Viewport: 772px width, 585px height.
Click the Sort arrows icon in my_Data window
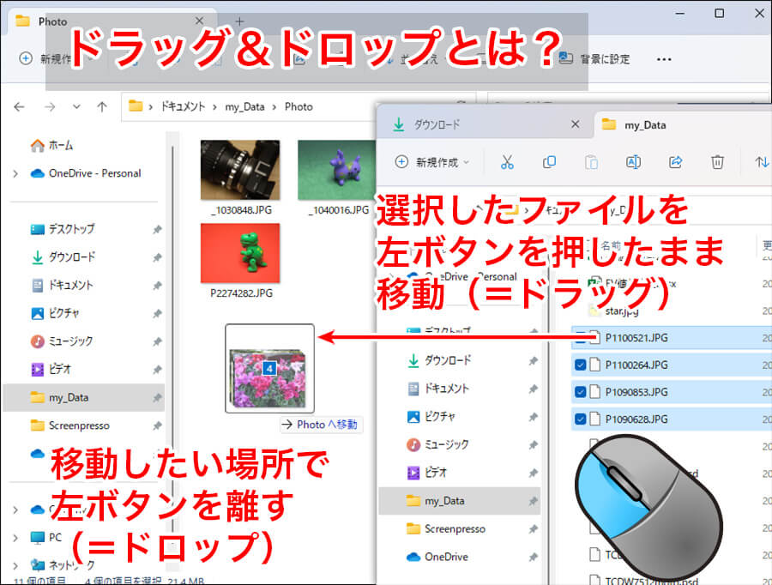pos(762,162)
